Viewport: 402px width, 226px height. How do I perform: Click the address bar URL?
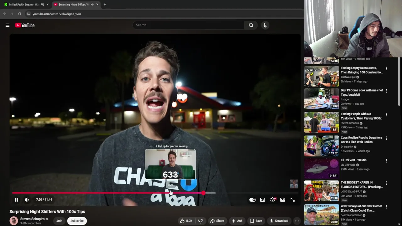[x=57, y=14]
